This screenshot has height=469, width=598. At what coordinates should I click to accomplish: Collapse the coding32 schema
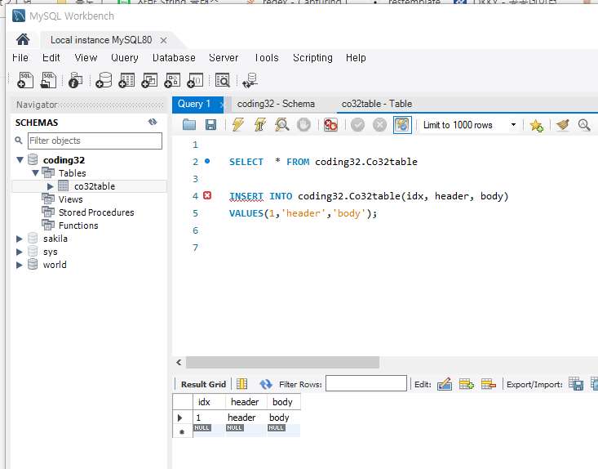coord(20,159)
